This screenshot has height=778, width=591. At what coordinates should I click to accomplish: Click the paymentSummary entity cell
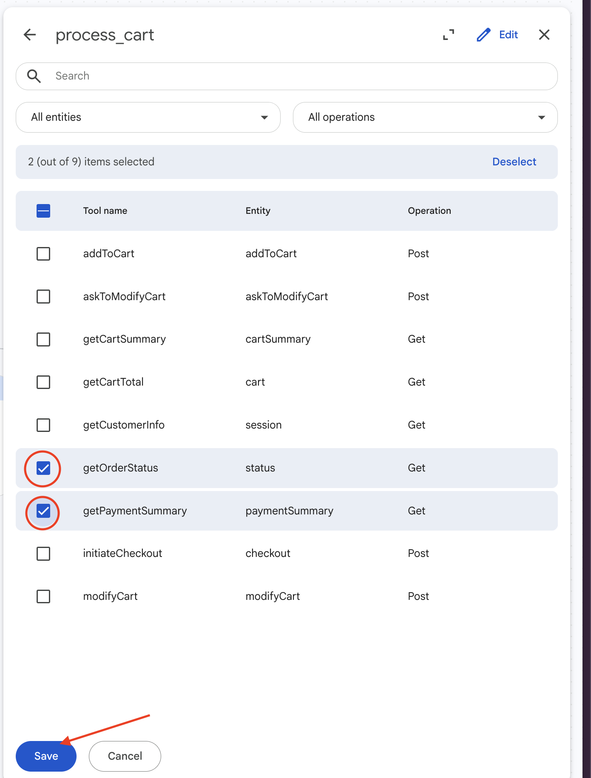coord(289,511)
